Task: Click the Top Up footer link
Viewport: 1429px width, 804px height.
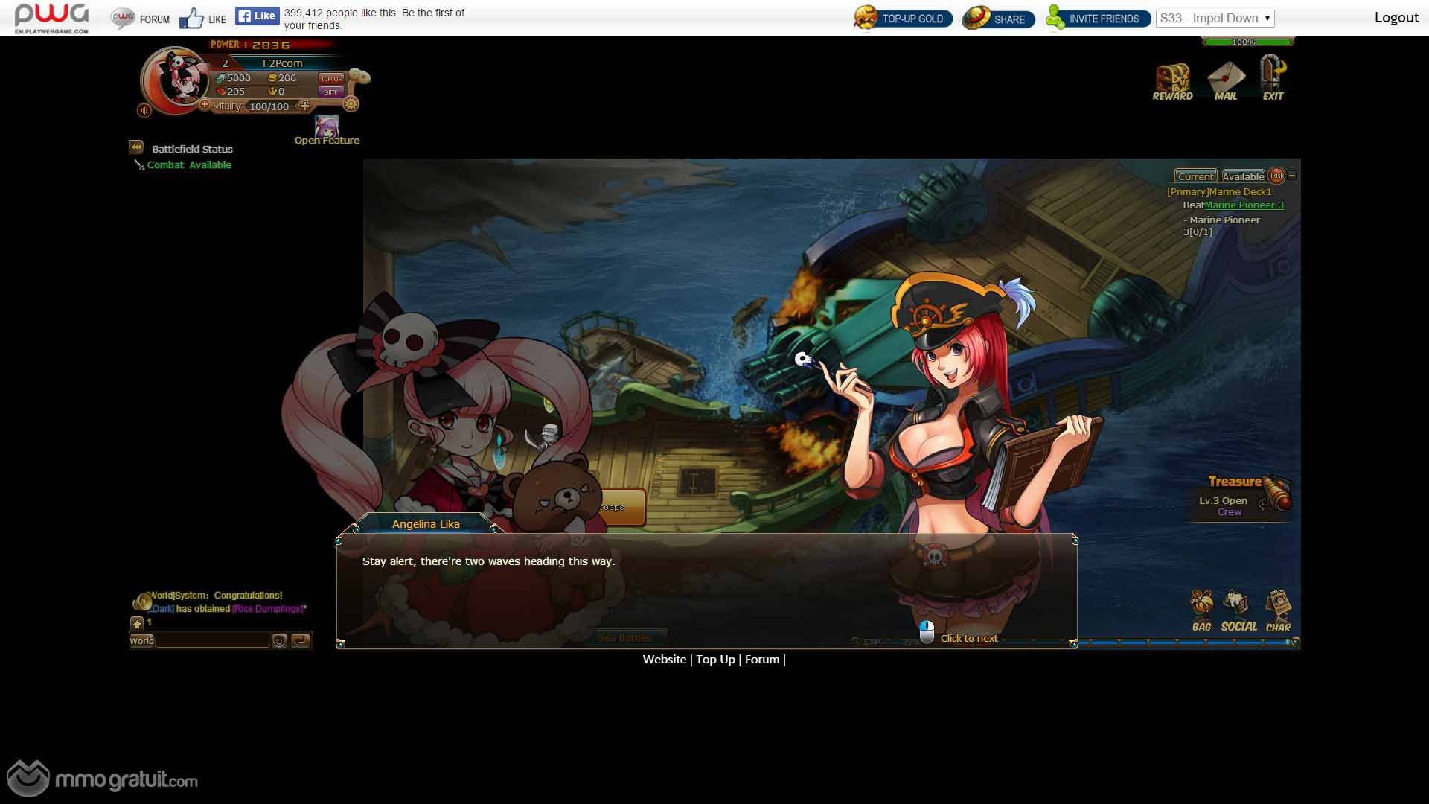Action: pyautogui.click(x=715, y=659)
